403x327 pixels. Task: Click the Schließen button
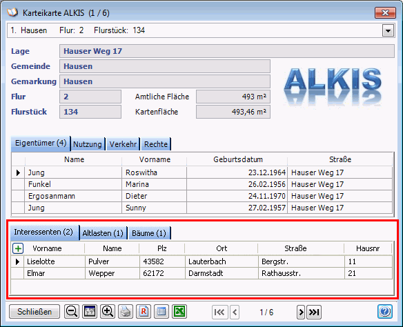(35, 312)
